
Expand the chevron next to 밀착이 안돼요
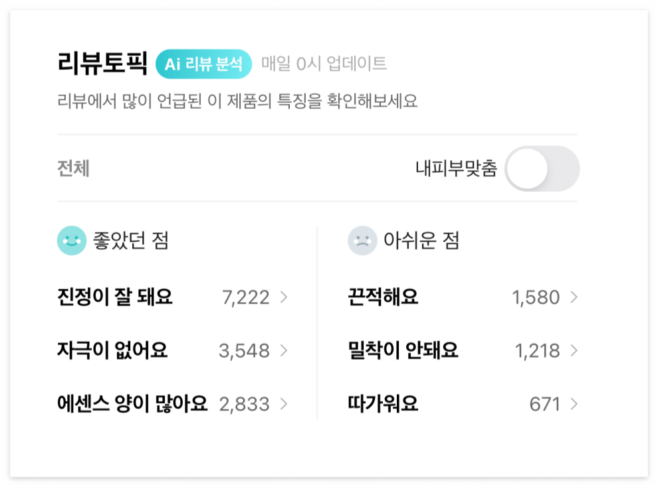(573, 350)
